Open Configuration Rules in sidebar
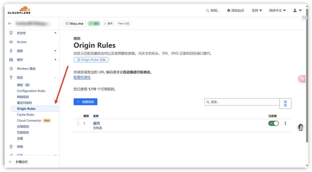312x172 pixels. point(31,91)
